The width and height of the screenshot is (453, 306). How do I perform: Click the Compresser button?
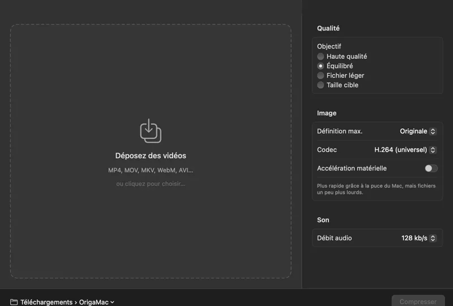418,301
